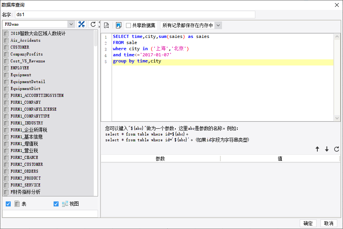This screenshot has height=229, width=343.
Task: Click SQL line 2 FROM sale
Action: [x=125, y=43]
